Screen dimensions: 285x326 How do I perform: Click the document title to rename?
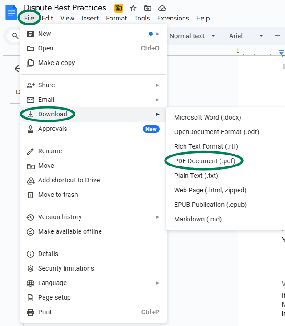(x=65, y=8)
